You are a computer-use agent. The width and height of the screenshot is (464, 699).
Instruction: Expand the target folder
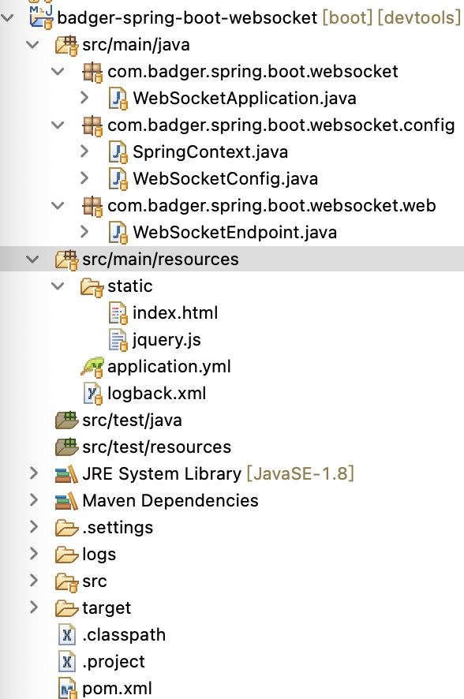[33, 607]
